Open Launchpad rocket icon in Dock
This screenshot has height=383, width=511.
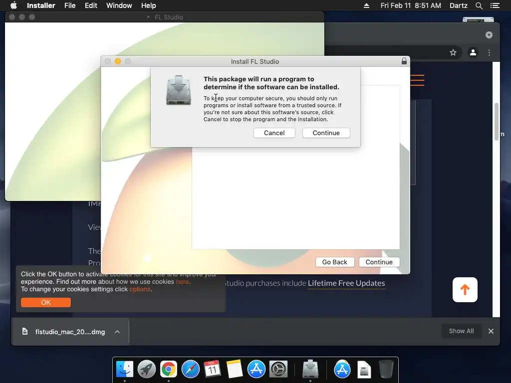[147, 370]
